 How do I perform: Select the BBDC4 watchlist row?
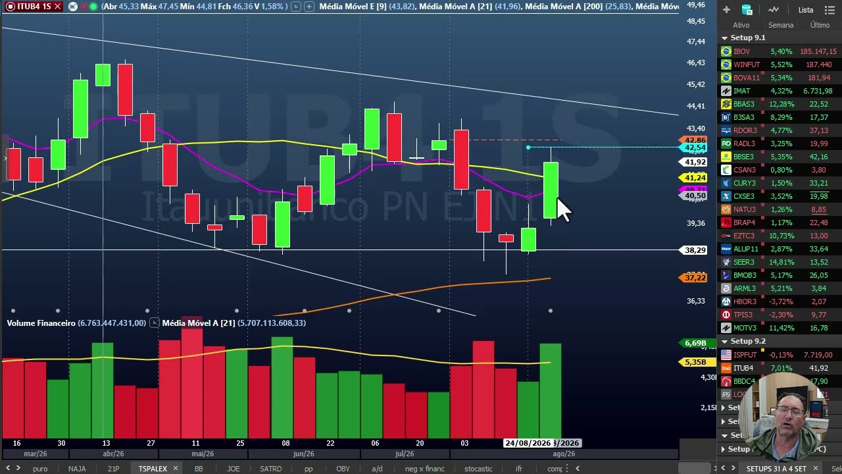[x=780, y=381]
